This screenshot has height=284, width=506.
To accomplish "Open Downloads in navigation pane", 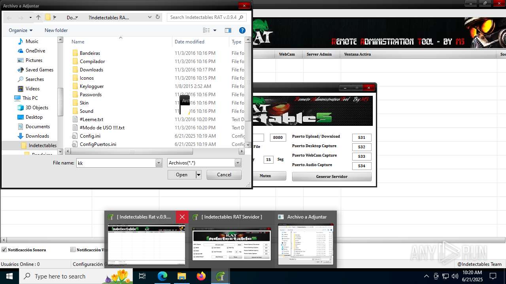I will pyautogui.click(x=37, y=136).
